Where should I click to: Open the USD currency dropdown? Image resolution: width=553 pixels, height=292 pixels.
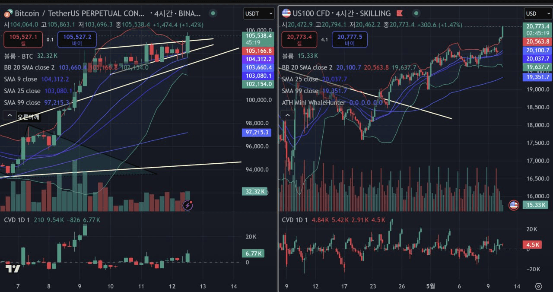[x=538, y=13]
